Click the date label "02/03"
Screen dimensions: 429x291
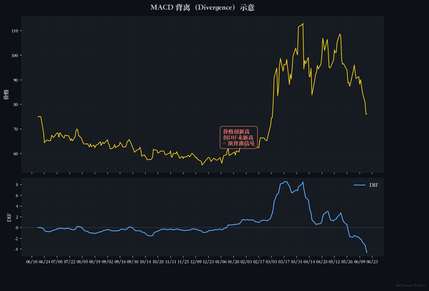click(246, 262)
